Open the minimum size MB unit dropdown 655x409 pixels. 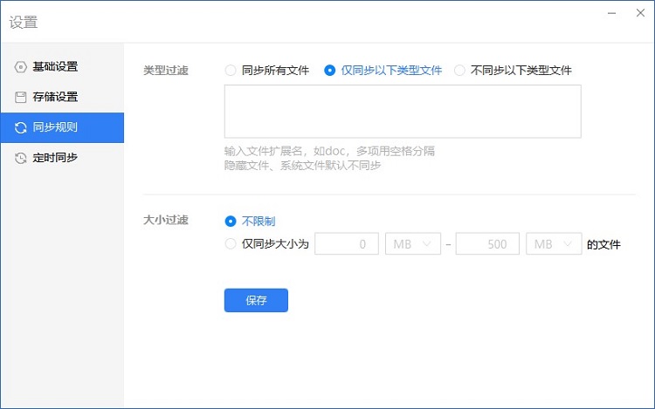pos(413,243)
